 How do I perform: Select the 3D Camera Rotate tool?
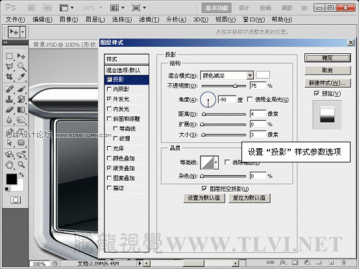click(x=21, y=155)
